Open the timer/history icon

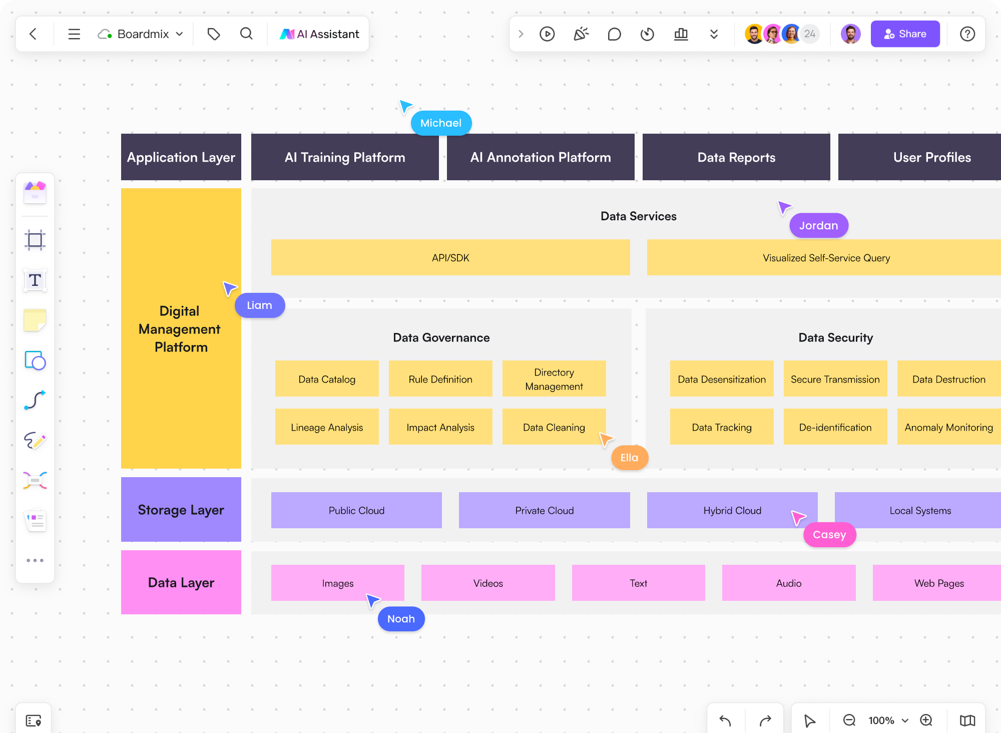[648, 34]
